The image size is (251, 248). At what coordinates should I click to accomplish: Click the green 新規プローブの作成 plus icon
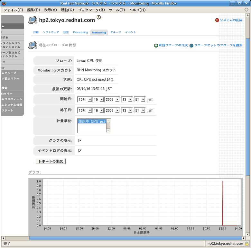(156, 46)
